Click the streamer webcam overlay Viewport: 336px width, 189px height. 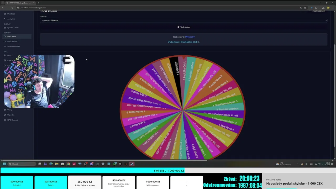[39, 81]
